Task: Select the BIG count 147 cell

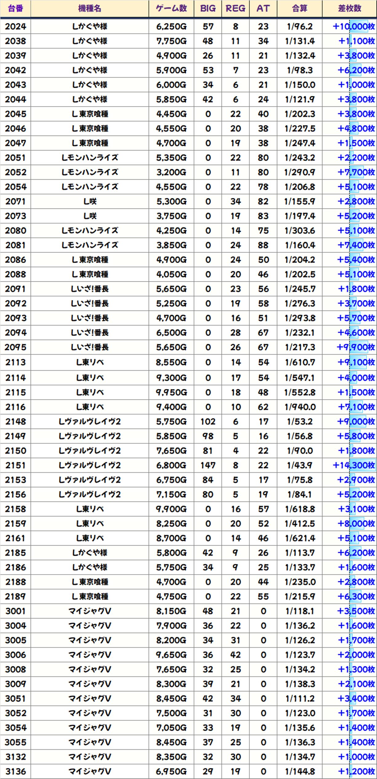Action: click(x=208, y=465)
